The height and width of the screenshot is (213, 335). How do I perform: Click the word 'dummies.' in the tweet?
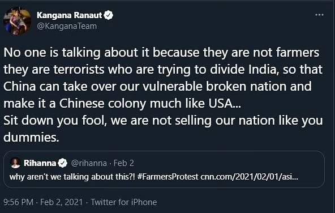click(31, 137)
